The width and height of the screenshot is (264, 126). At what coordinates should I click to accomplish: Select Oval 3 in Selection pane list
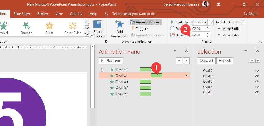(208, 92)
